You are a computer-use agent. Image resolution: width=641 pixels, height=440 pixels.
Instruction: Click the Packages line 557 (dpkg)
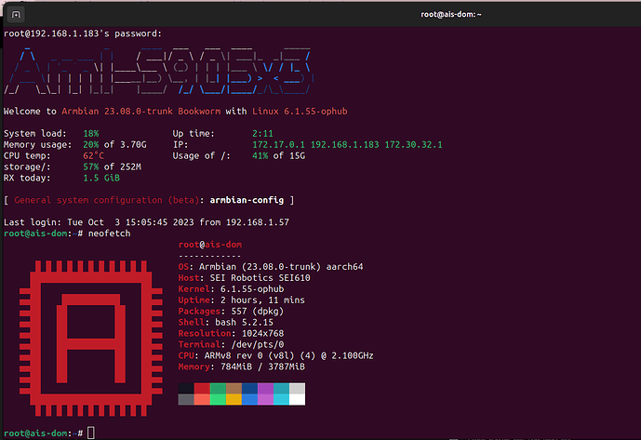[x=231, y=311]
